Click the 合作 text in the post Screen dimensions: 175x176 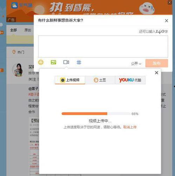coord(32,112)
